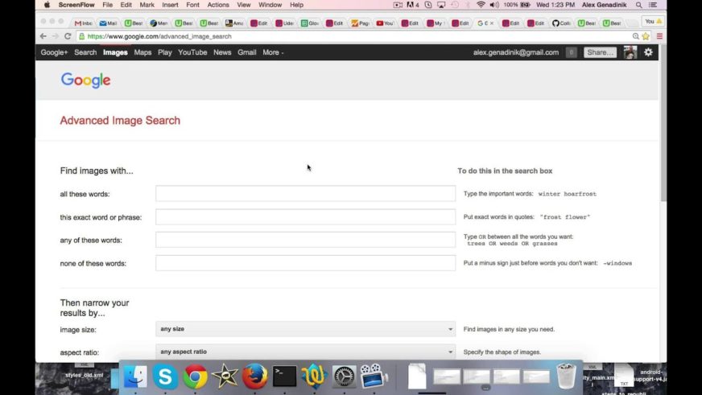Switch to the YouTube browser tab
702x395 pixels.
click(x=385, y=23)
